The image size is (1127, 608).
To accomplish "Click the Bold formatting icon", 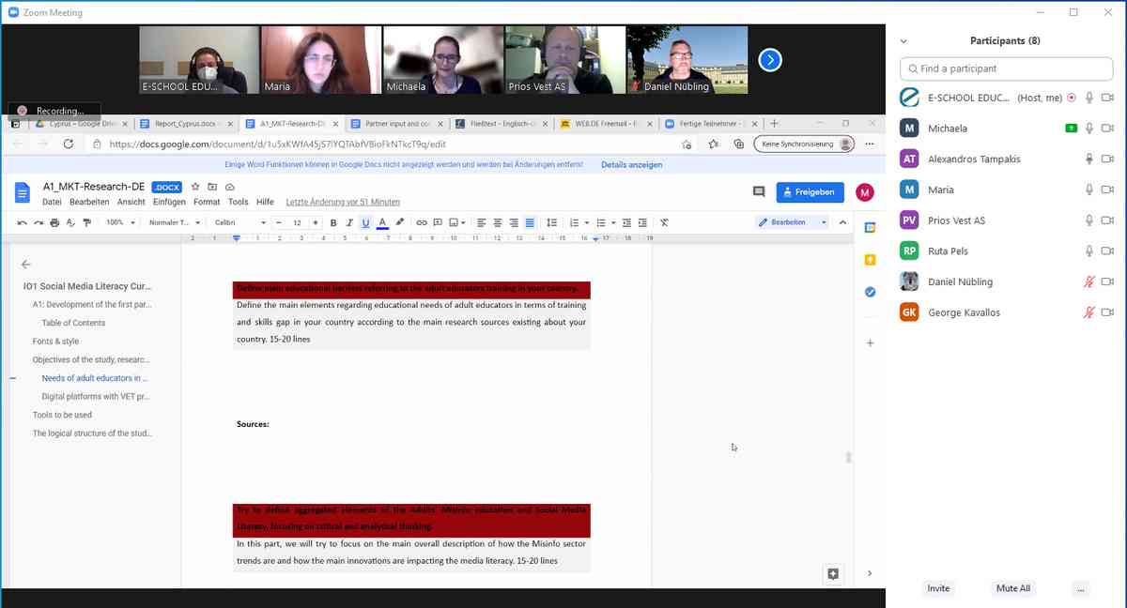I will (x=333, y=222).
